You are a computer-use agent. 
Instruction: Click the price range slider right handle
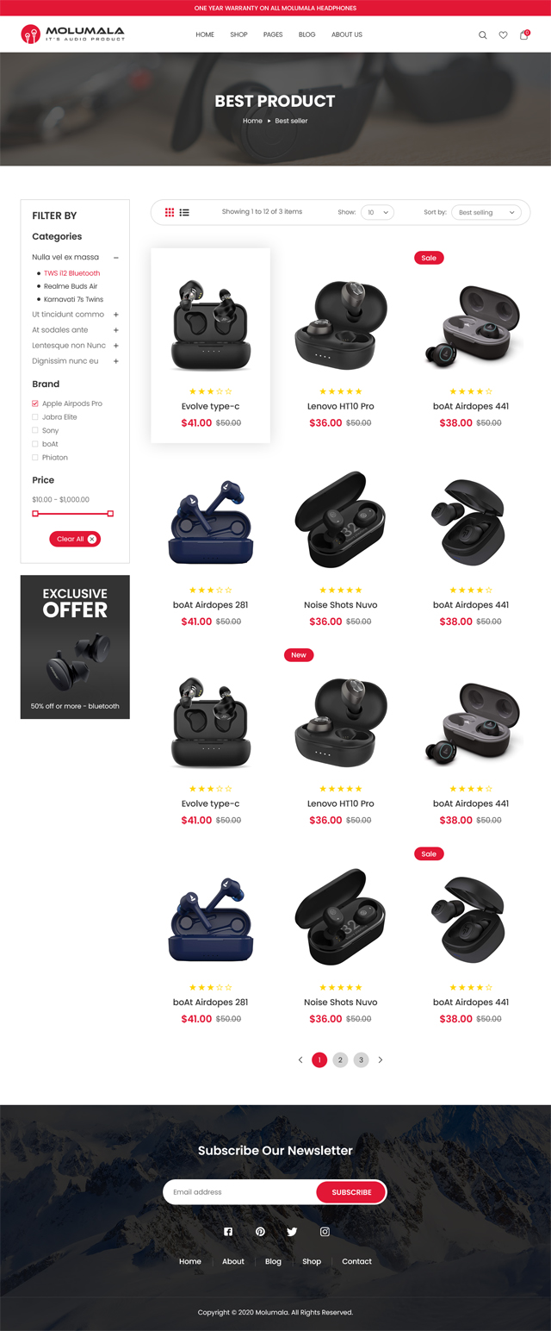[x=110, y=514]
